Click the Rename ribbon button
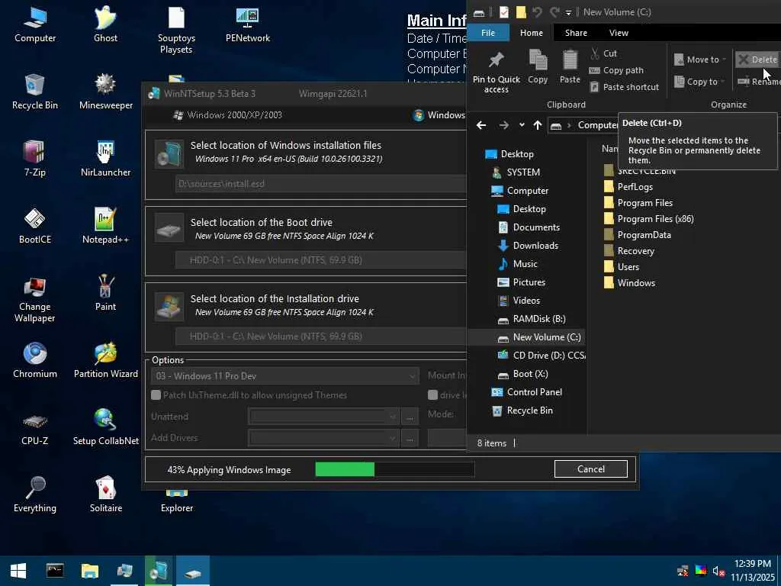781x586 pixels. [759, 82]
